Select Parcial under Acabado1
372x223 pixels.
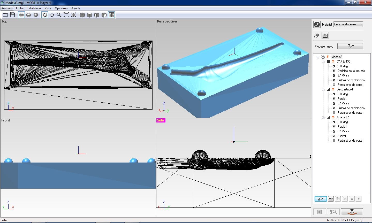tap(341, 127)
